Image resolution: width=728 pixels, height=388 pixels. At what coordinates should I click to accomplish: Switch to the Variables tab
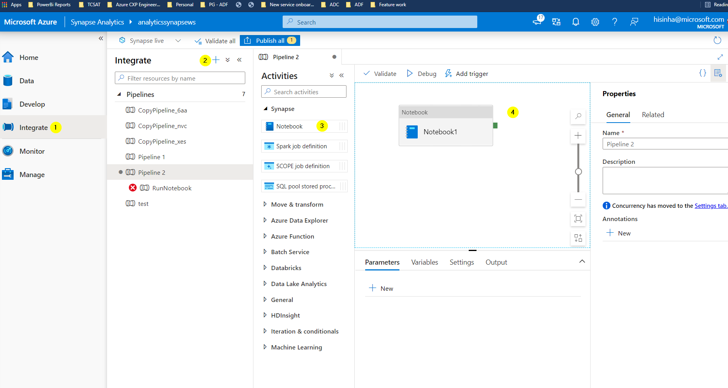point(424,262)
